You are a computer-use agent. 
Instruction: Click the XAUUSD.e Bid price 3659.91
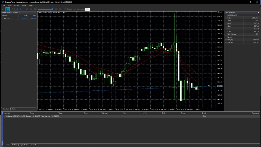point(24,18)
